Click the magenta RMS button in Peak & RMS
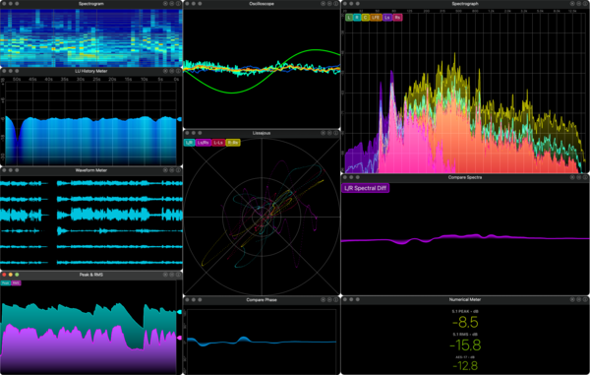590x375 pixels. pos(16,282)
